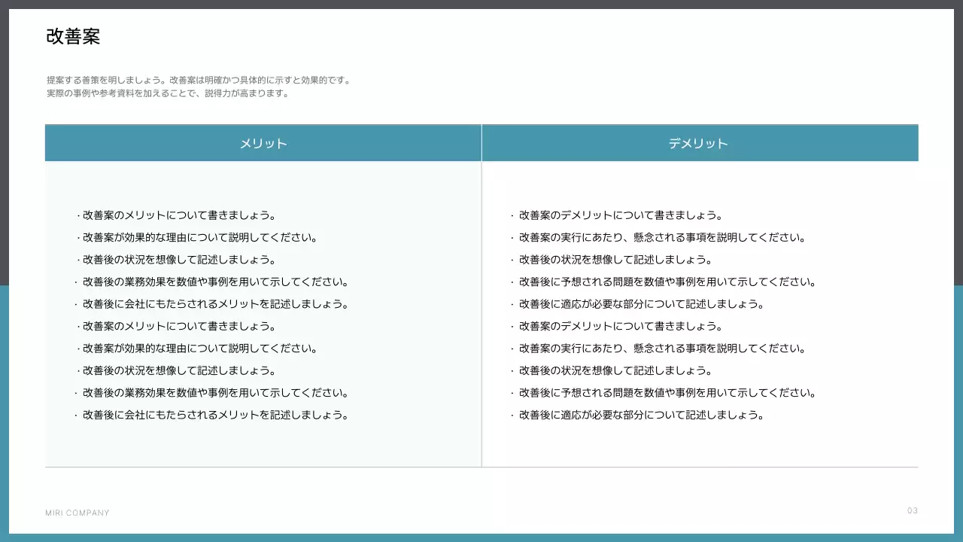The image size is (963, 542).
Task: Select the first メリット bullet about 改善案のメリット
Action: [x=177, y=215]
